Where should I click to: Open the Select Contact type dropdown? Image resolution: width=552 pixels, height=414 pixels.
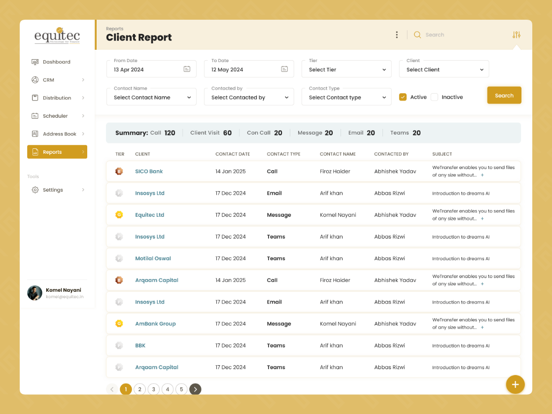tap(346, 97)
